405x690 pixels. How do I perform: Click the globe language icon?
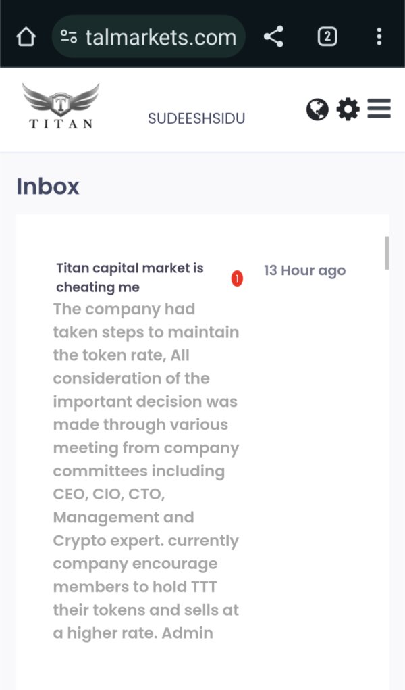pos(317,109)
